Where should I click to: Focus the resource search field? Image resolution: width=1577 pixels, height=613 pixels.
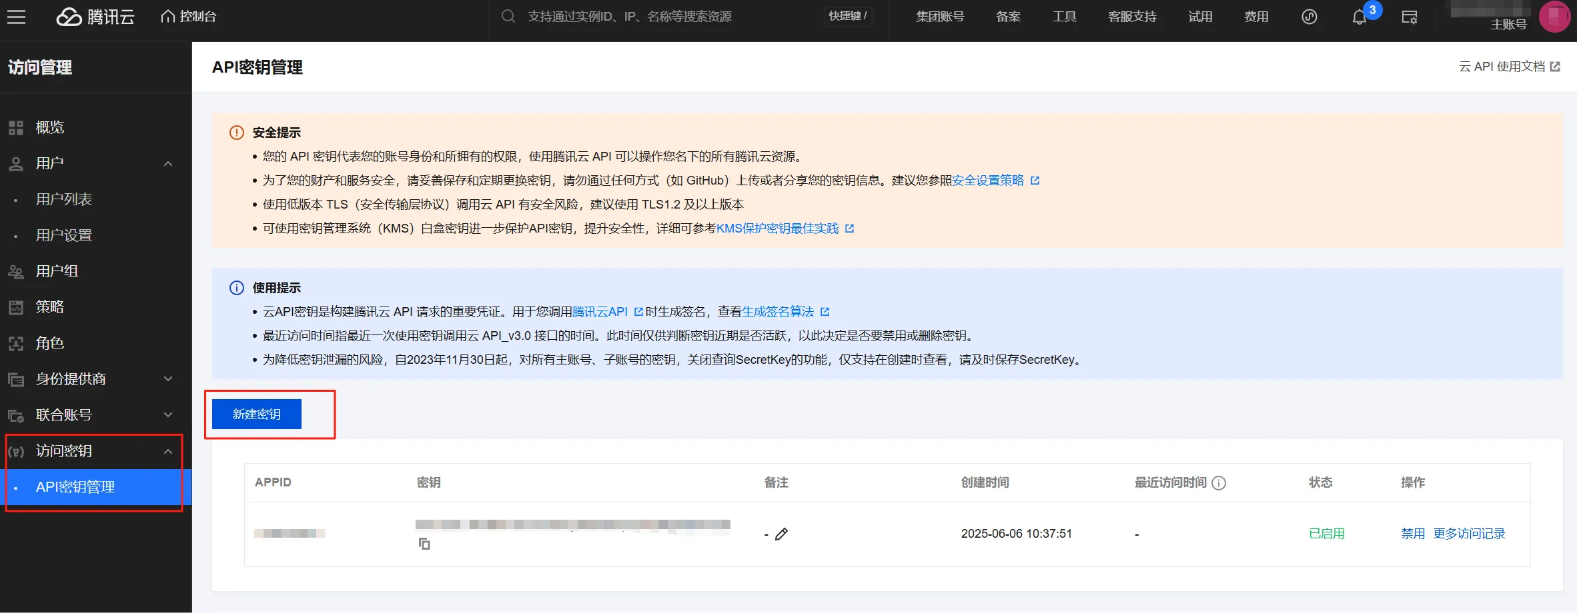[x=630, y=17]
